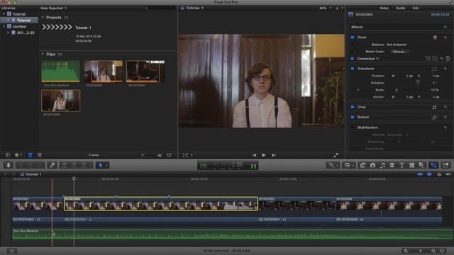Show Crop onscreen controls icon
Screen dimensions: 454x255
[x=434, y=107]
